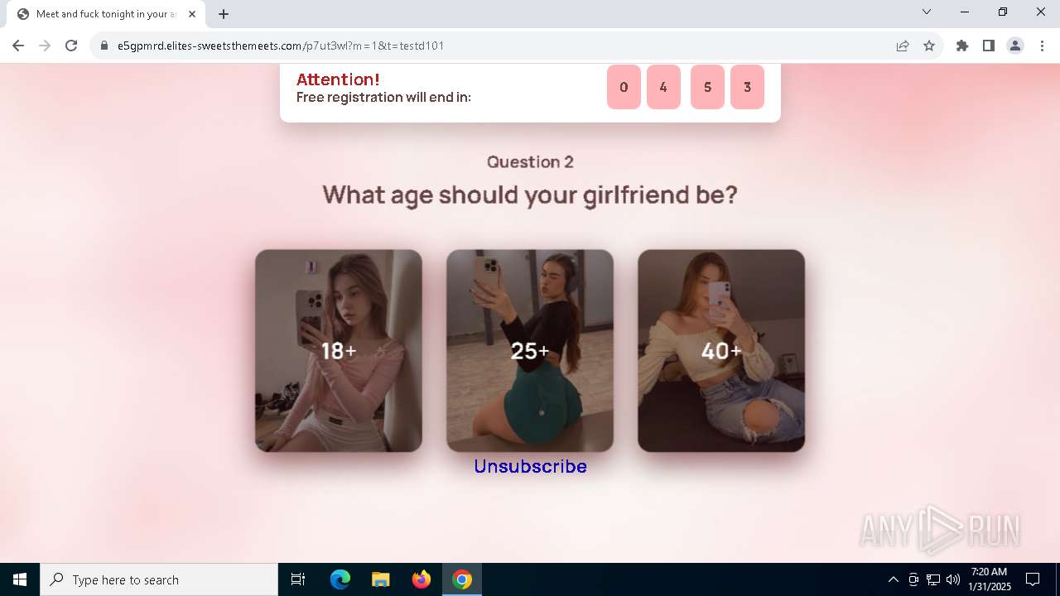Launch Microsoft Edge from taskbar

340,579
